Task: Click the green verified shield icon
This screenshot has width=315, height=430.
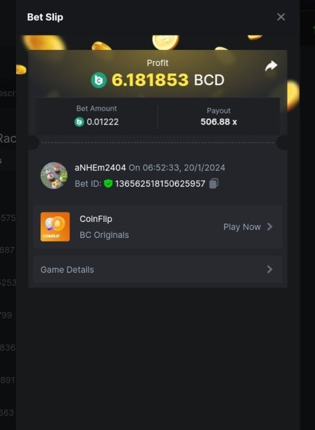Action: click(x=108, y=183)
